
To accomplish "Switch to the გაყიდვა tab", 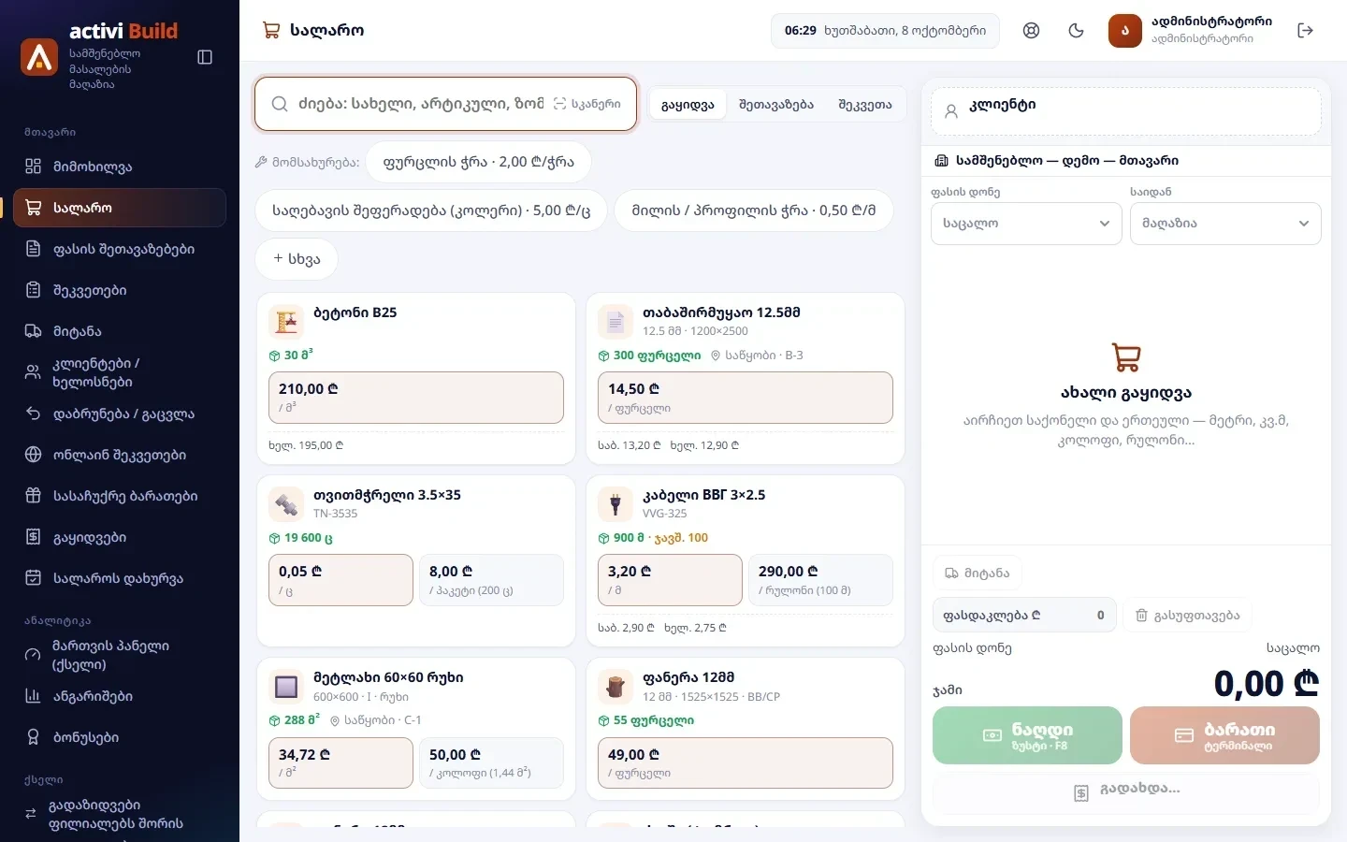I will coord(688,105).
